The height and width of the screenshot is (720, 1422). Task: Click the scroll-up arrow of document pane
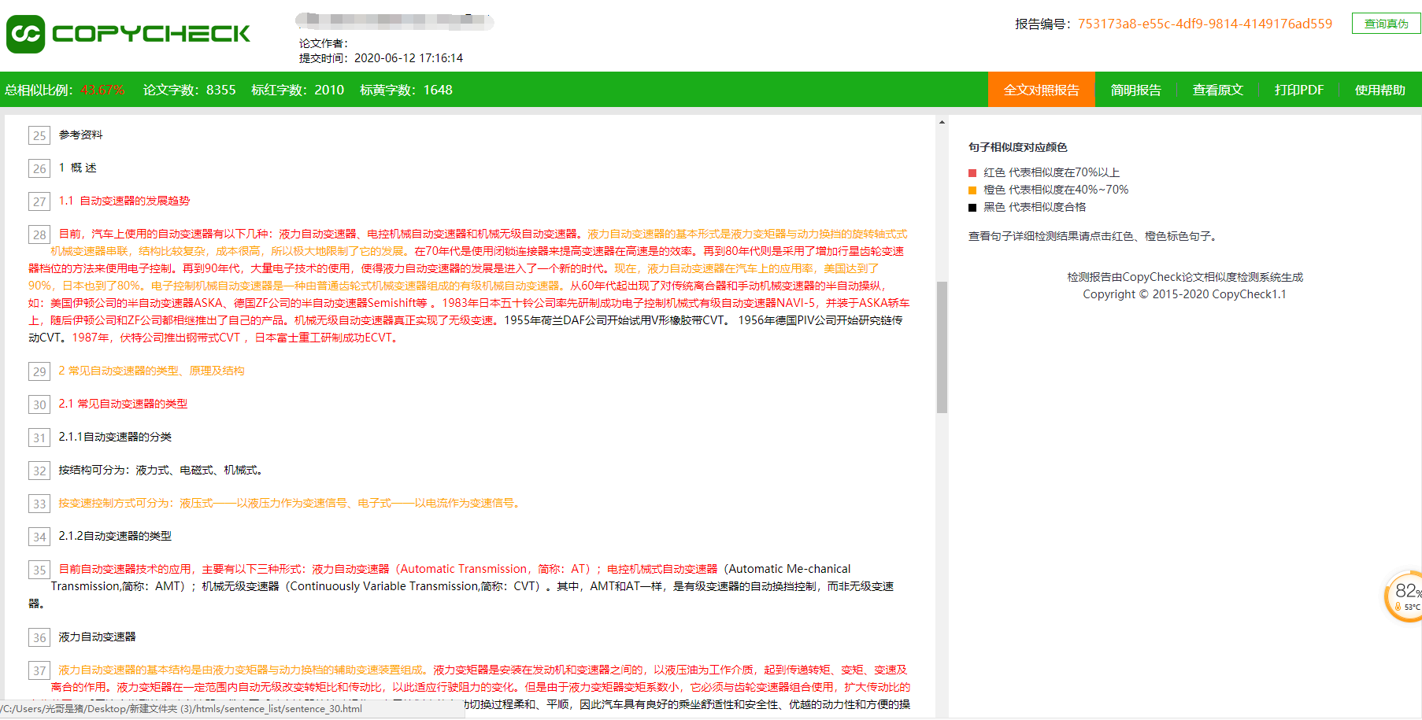click(x=942, y=122)
